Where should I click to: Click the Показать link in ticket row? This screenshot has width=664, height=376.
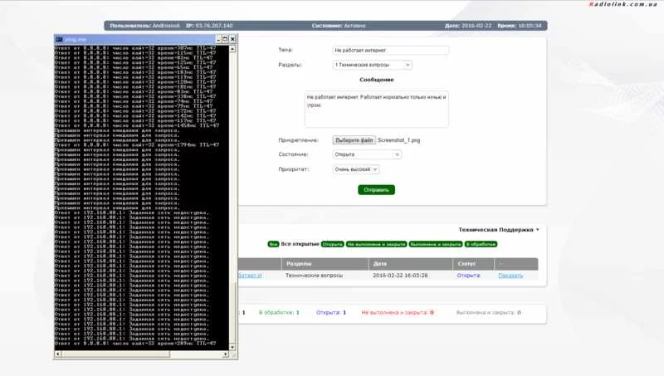(x=510, y=275)
